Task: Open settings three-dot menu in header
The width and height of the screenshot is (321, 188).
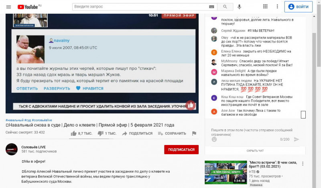Action: tap(277, 6)
